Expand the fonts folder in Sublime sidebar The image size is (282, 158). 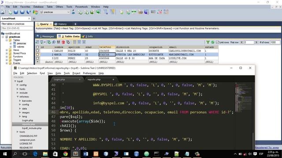[x=18, y=89]
